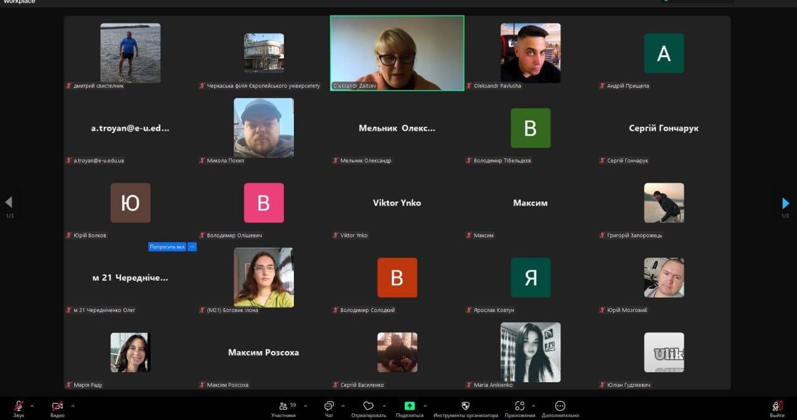Image resolution: width=797 pixels, height=420 pixels.
Task: Open Инструменты организатора shield icon
Action: tap(465, 406)
